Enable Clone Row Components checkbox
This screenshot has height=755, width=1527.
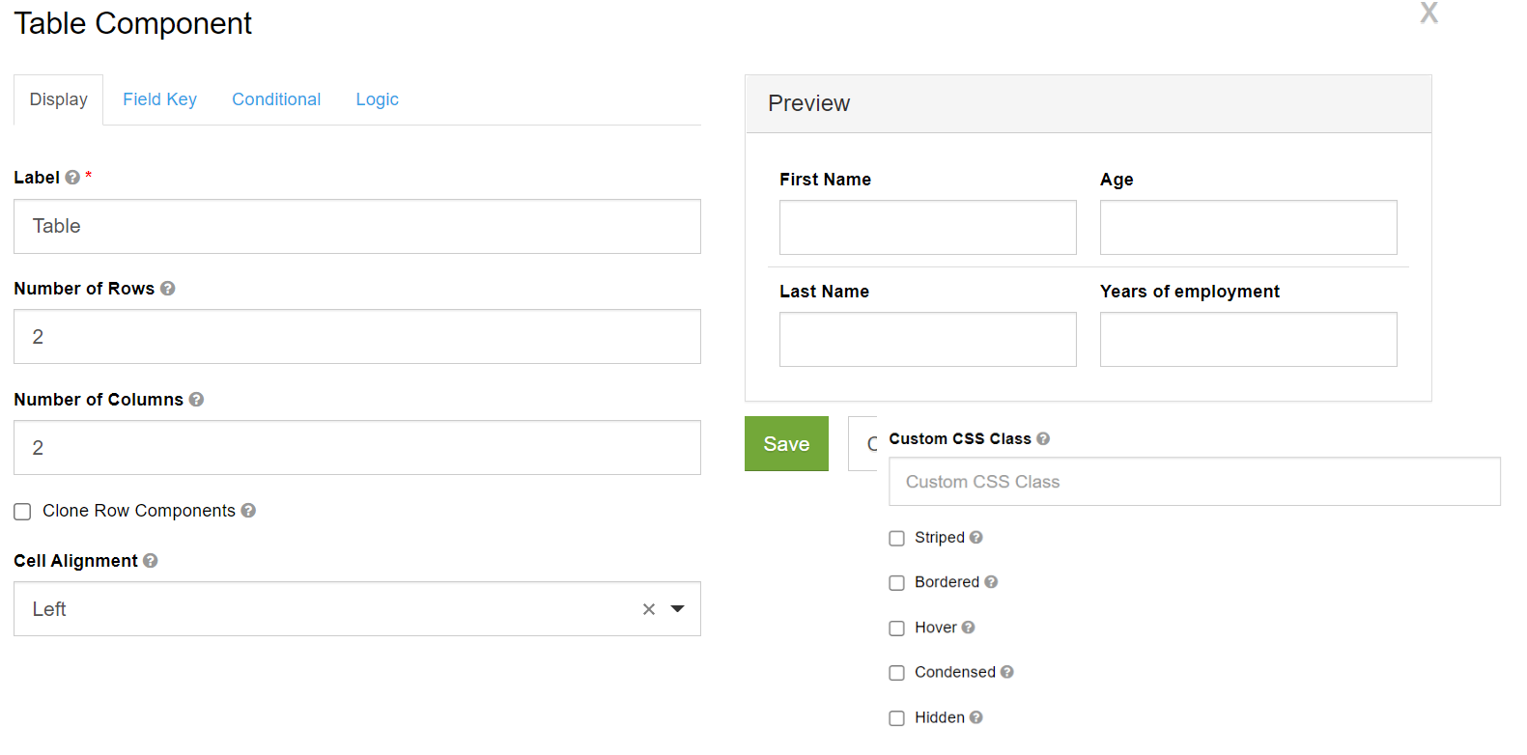click(22, 512)
